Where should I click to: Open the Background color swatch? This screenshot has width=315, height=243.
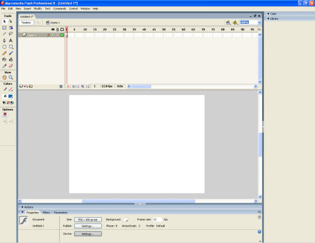point(125,220)
